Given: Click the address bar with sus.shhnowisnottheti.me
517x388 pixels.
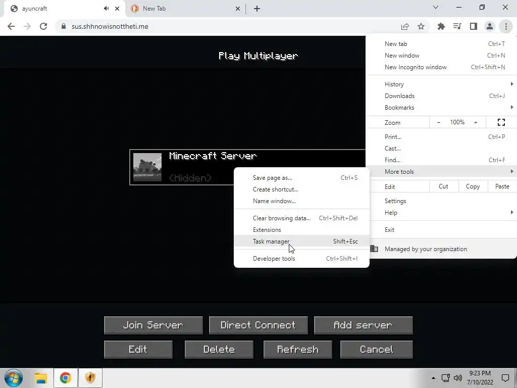Looking at the screenshot, I should [227, 26].
